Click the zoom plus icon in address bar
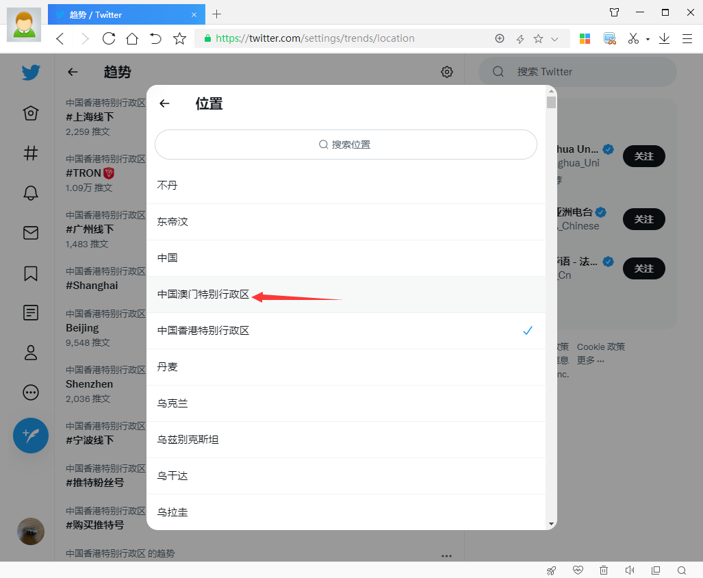The width and height of the screenshot is (703, 578). click(500, 38)
